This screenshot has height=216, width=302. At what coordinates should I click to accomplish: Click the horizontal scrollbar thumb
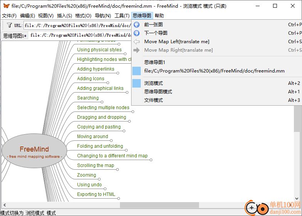coord(159,205)
